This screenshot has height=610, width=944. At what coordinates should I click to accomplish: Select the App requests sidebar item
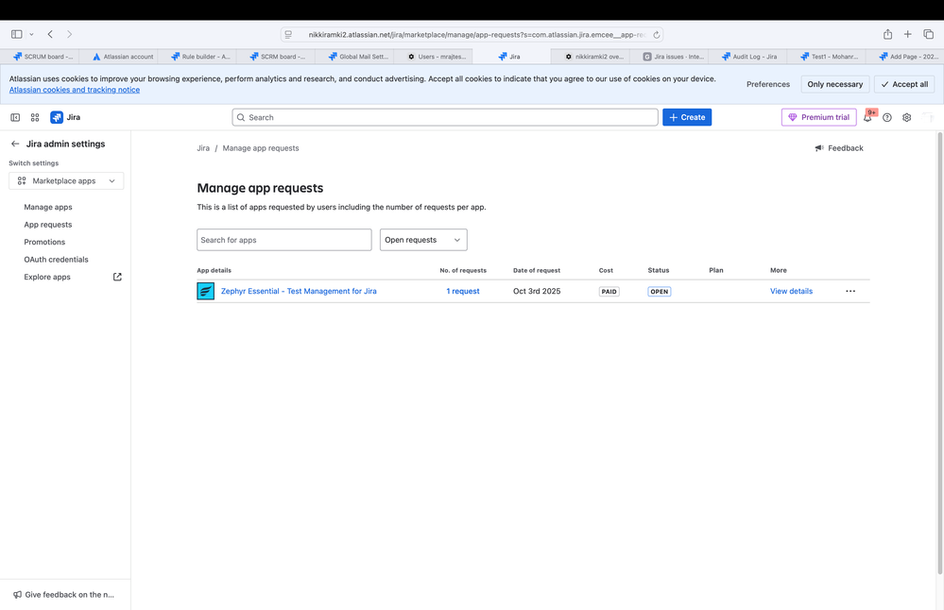(49, 224)
